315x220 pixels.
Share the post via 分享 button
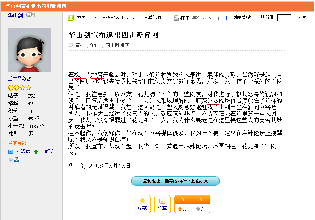pyautogui.click(x=162, y=204)
